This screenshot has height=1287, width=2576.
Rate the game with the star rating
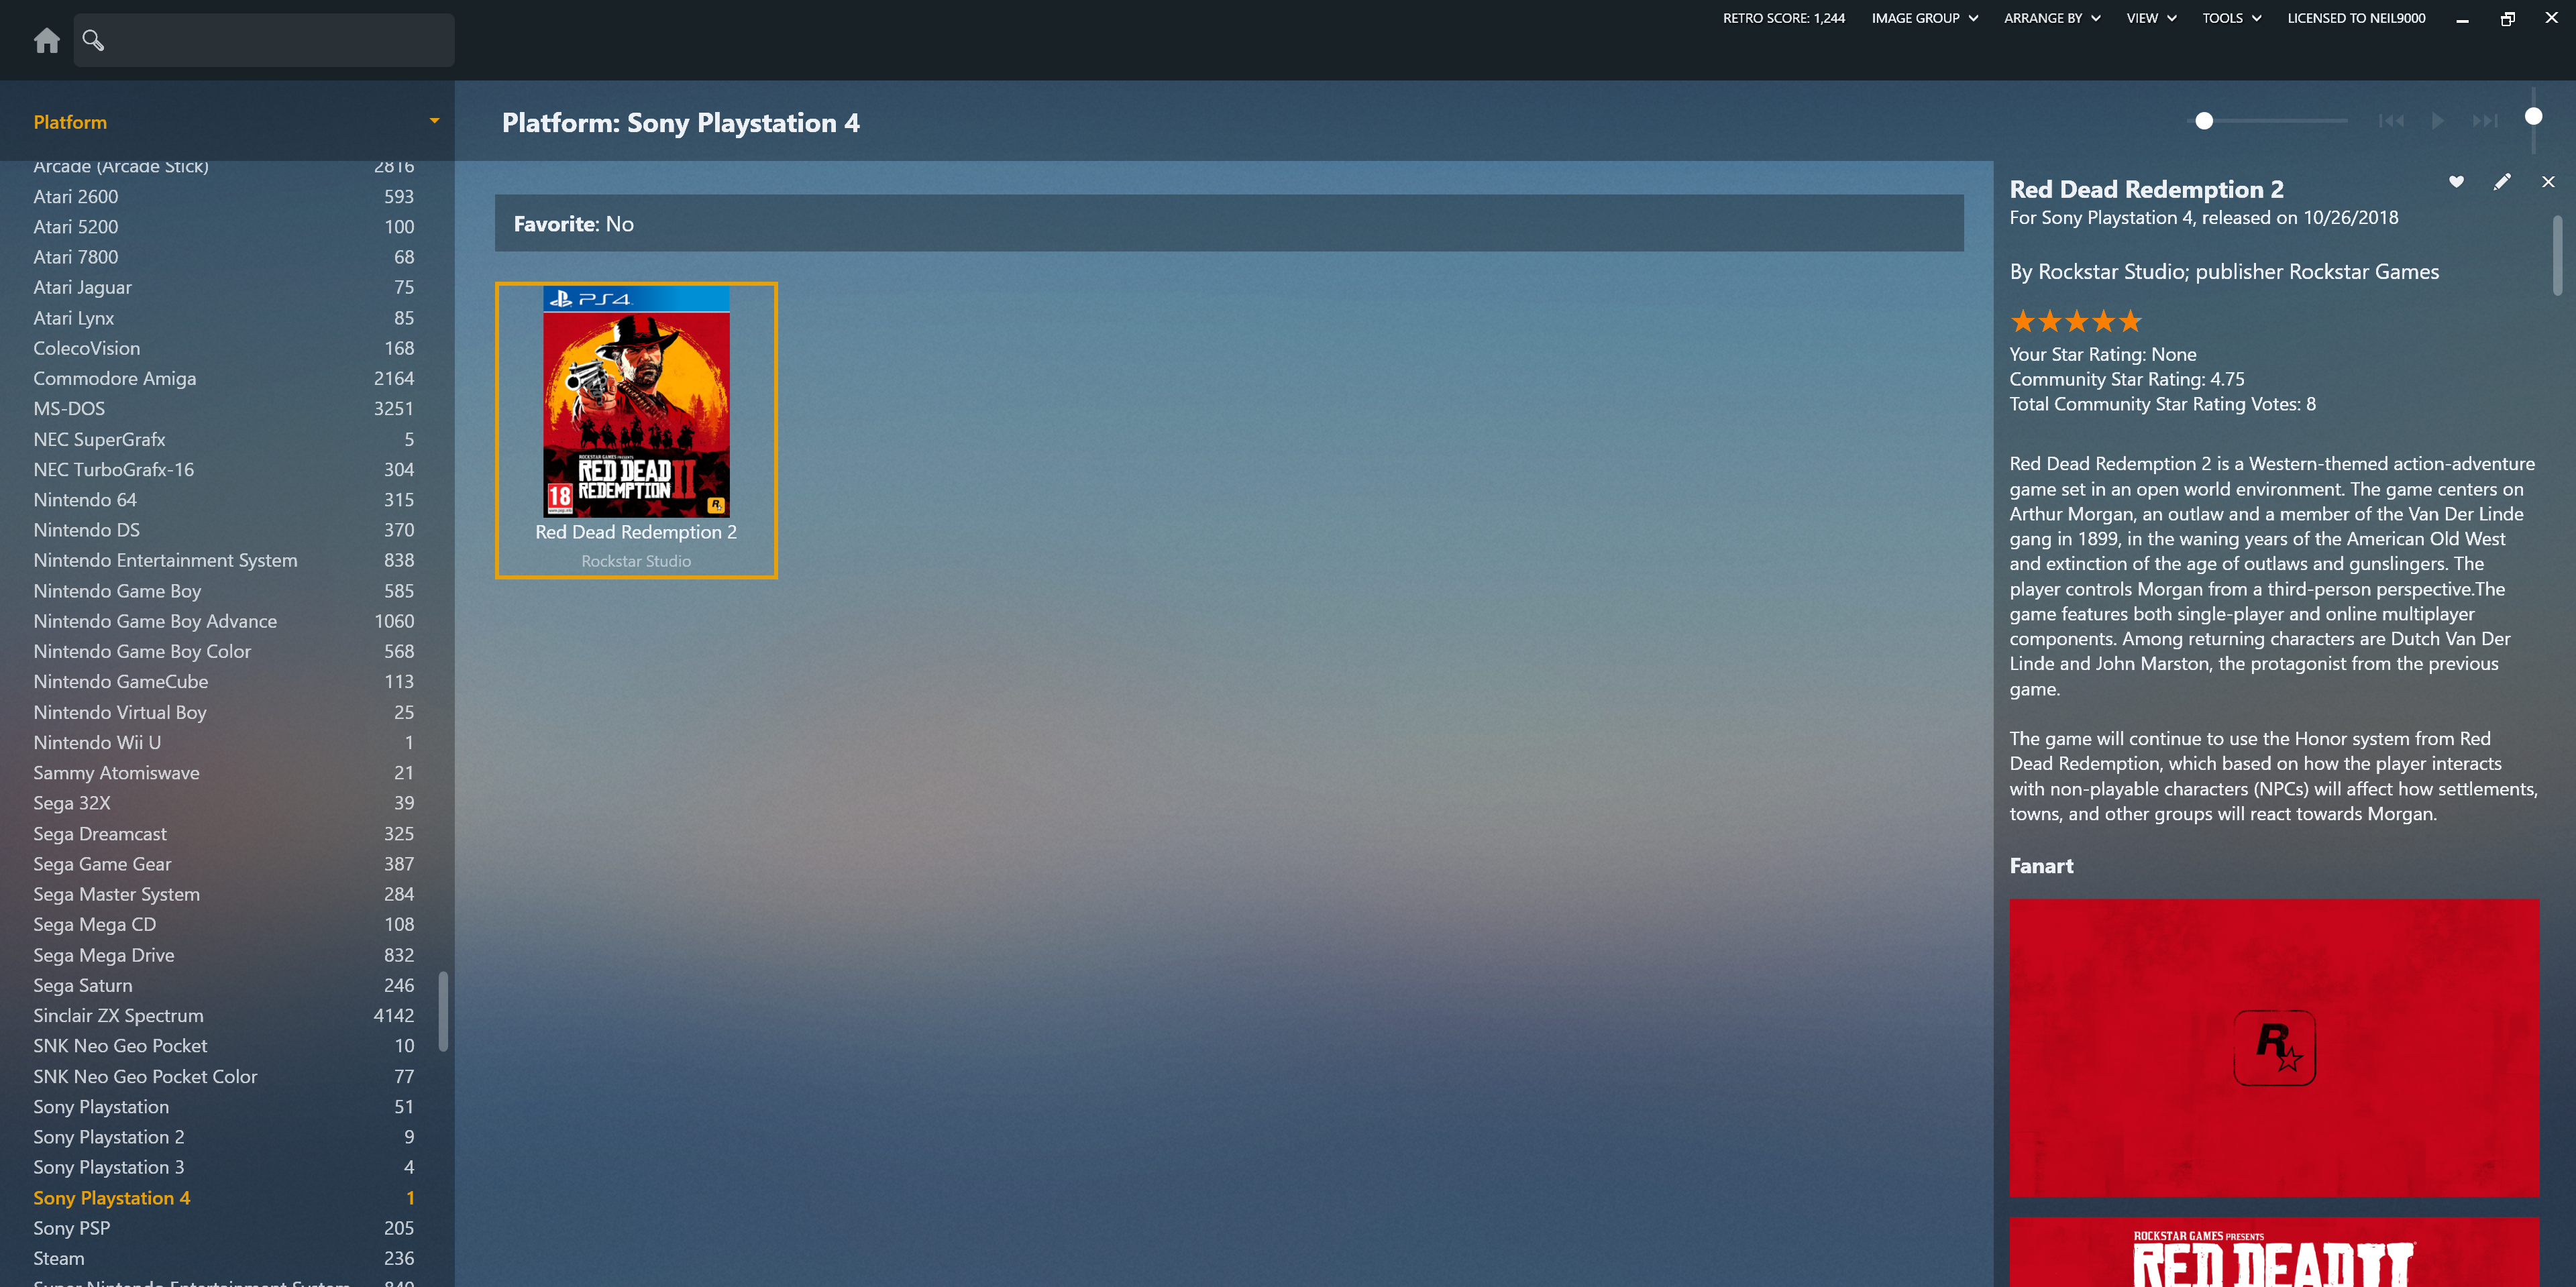tap(2076, 321)
